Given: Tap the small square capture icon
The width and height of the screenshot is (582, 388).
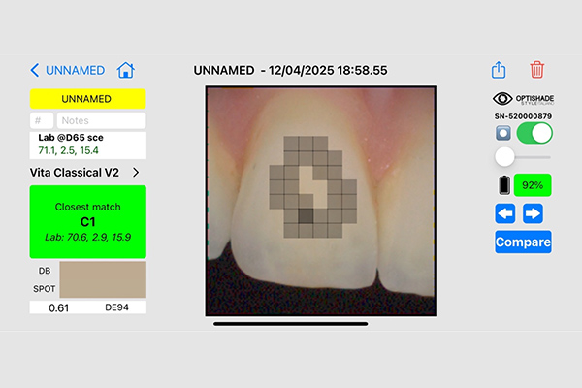Looking at the screenshot, I should click(x=502, y=132).
